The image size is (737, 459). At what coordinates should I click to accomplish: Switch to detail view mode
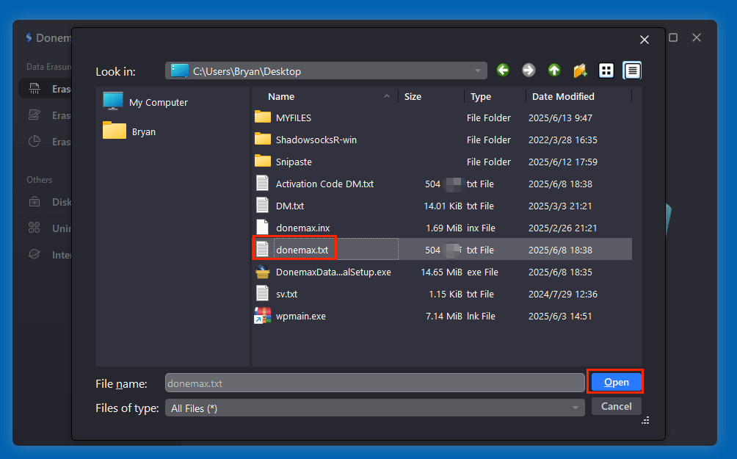pos(632,71)
